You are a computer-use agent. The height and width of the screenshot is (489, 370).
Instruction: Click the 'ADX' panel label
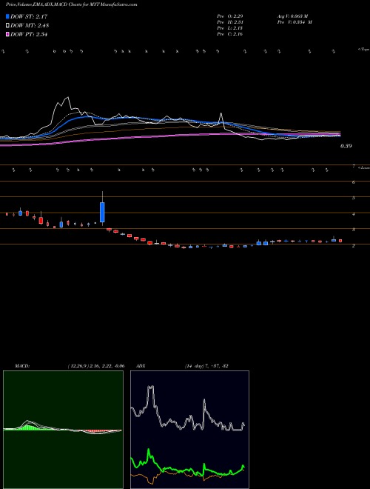point(141,366)
